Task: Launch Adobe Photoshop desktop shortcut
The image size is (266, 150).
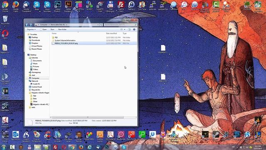Action: (58, 6)
